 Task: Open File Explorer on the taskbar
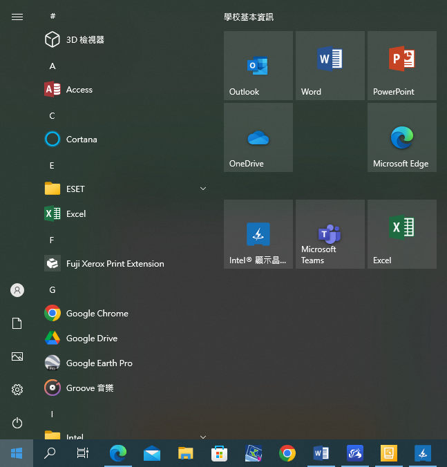pyautogui.click(x=186, y=453)
